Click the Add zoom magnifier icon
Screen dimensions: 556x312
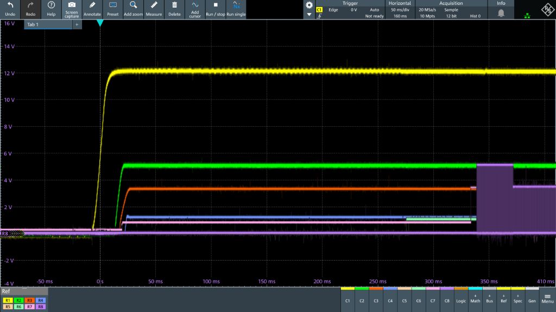click(133, 5)
